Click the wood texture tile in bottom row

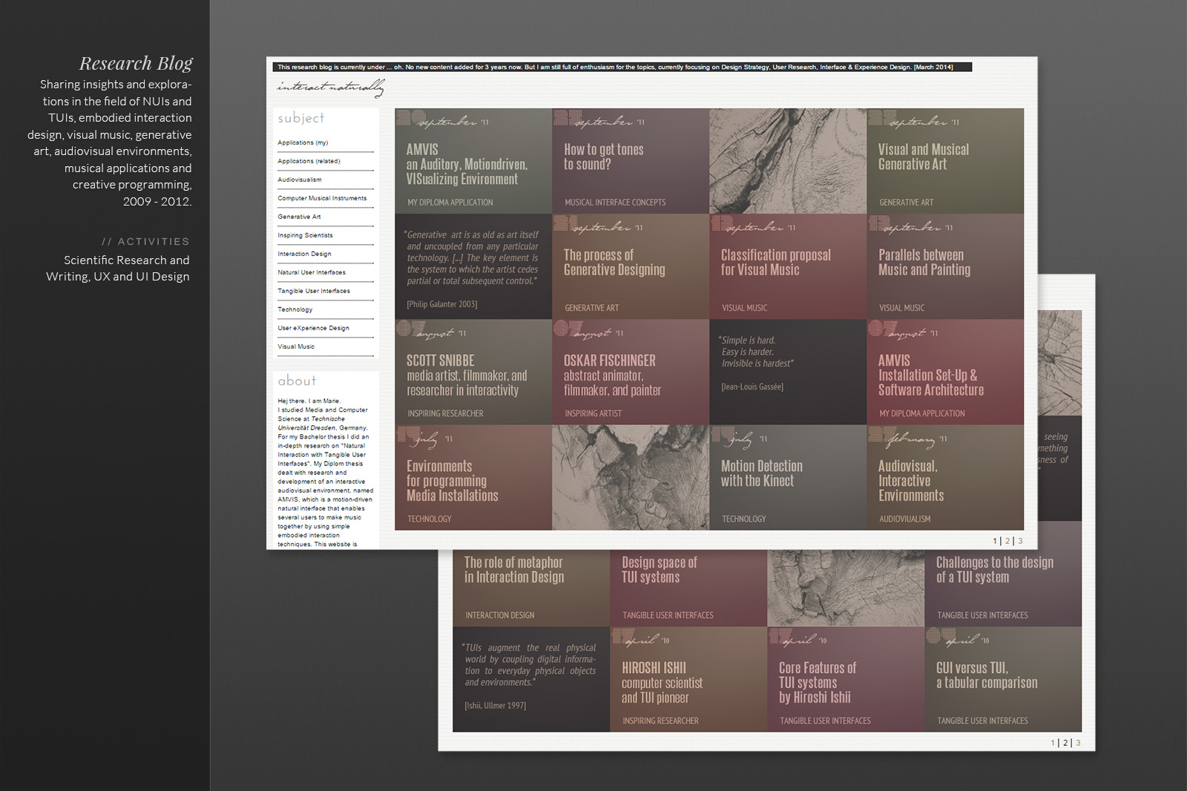tap(631, 477)
